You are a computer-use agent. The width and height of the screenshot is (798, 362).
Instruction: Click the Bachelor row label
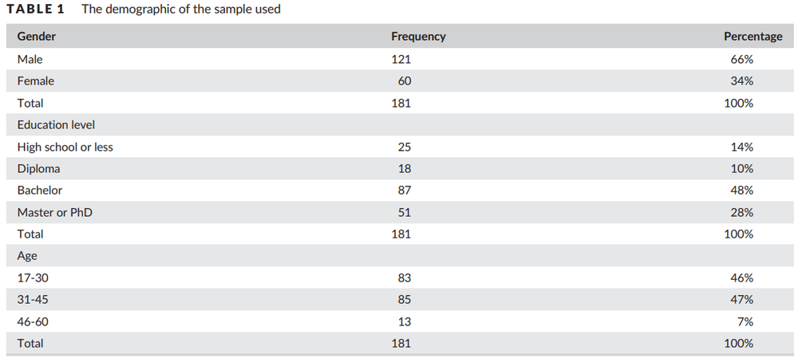[x=40, y=191]
